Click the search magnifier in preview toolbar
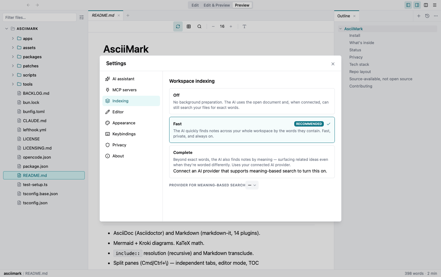 click(199, 26)
